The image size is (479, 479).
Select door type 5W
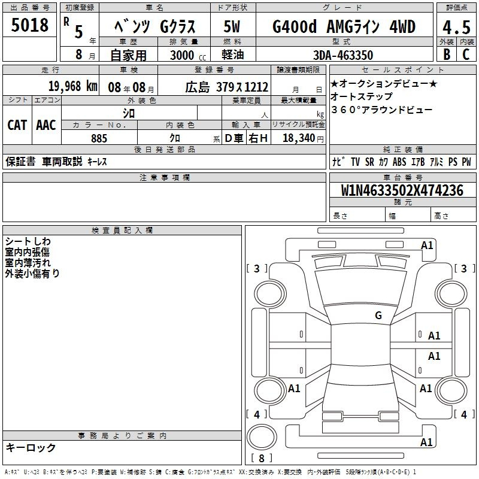[x=232, y=26]
